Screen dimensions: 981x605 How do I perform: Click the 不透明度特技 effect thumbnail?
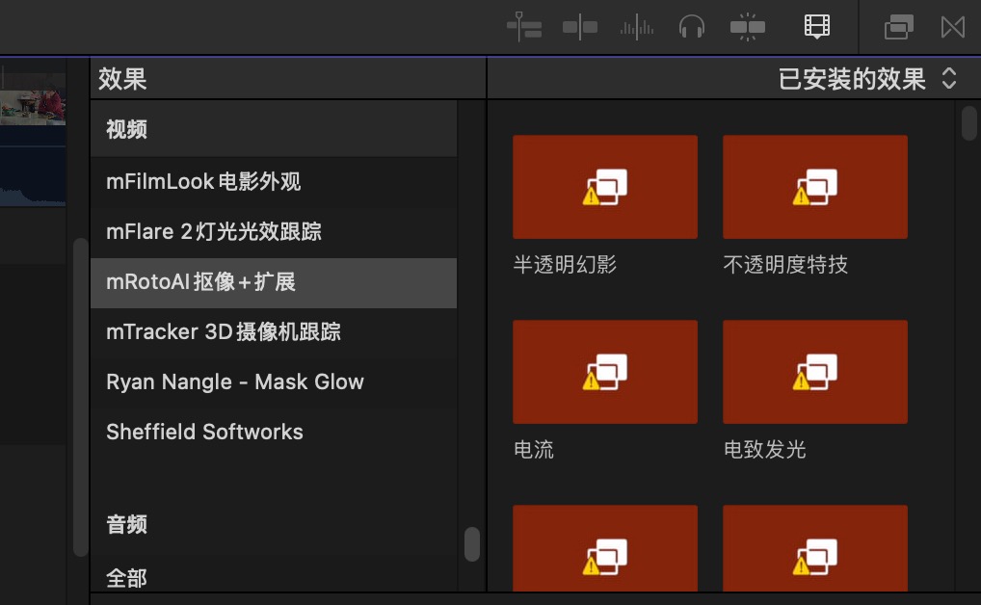tap(814, 187)
